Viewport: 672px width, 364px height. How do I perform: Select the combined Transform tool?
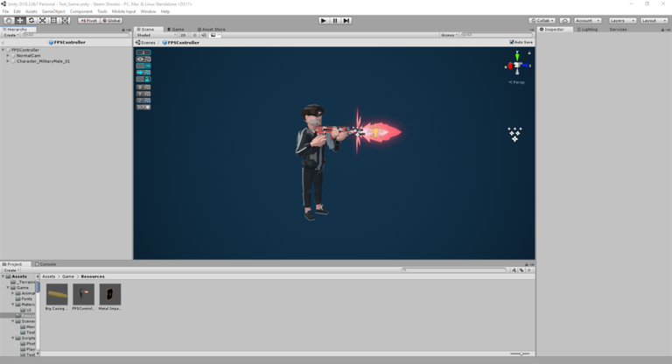pyautogui.click(x=65, y=21)
